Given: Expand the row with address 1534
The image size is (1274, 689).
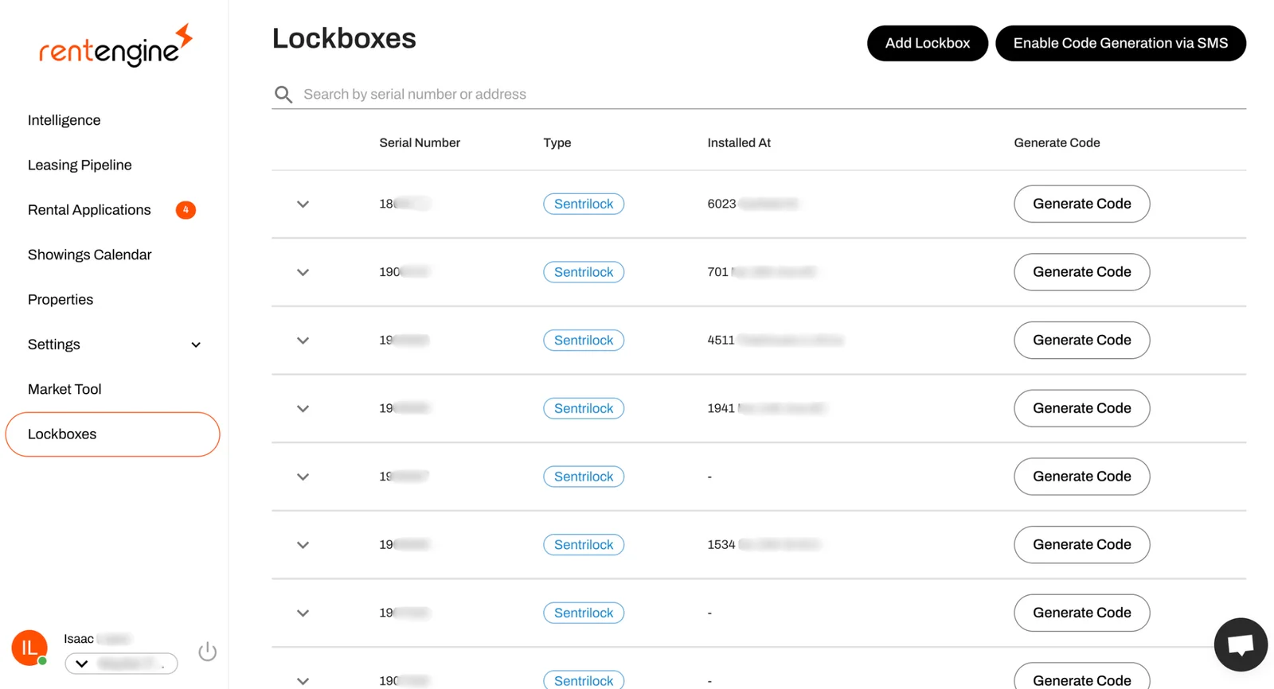Looking at the screenshot, I should (303, 545).
